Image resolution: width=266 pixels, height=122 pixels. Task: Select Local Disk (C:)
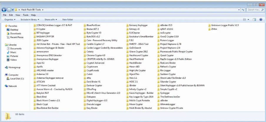coord(15,79)
